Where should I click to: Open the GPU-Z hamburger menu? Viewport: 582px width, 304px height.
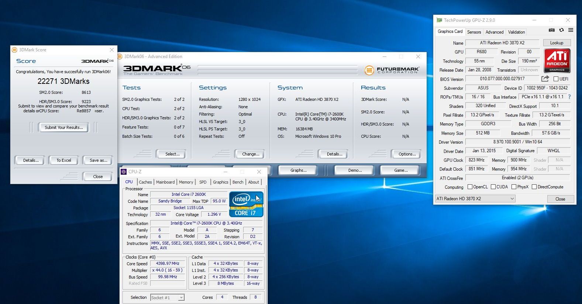(571, 30)
